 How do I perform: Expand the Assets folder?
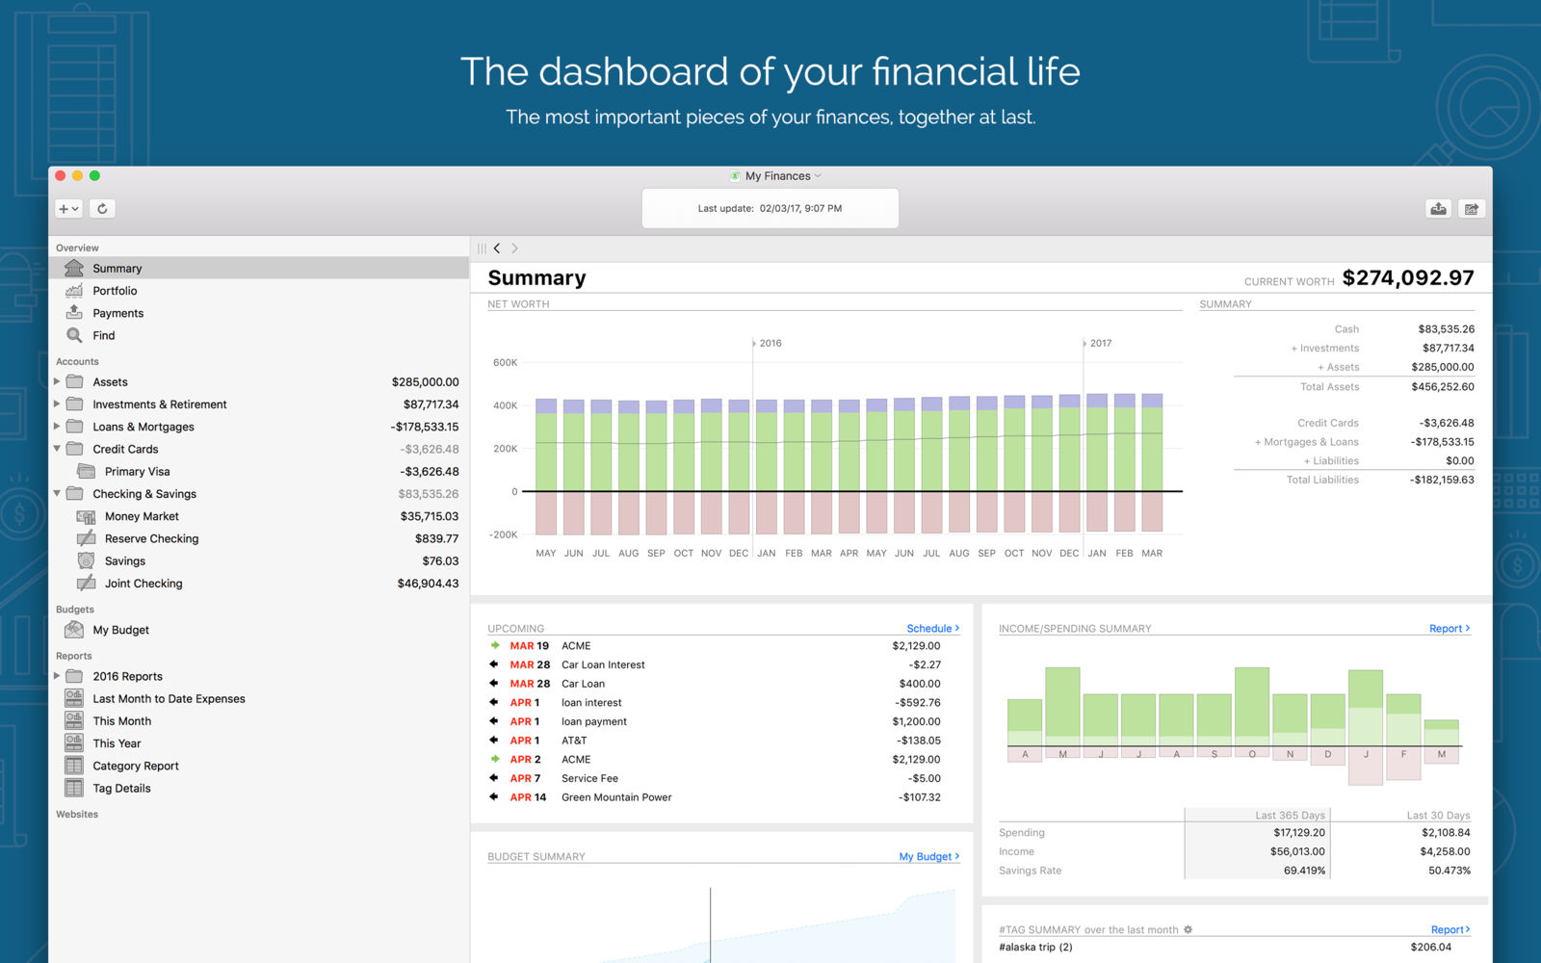pyautogui.click(x=57, y=382)
